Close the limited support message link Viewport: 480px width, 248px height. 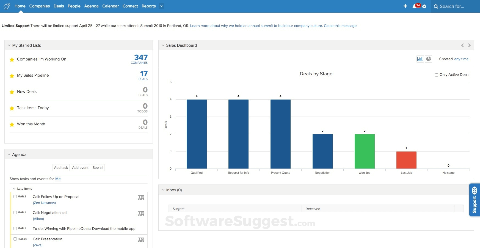point(340,26)
